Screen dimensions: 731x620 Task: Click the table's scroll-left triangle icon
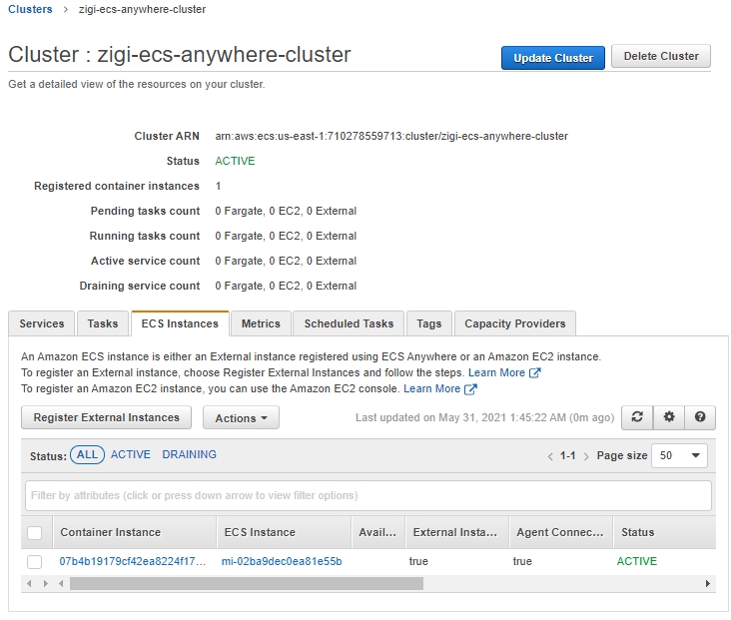(x=29, y=583)
